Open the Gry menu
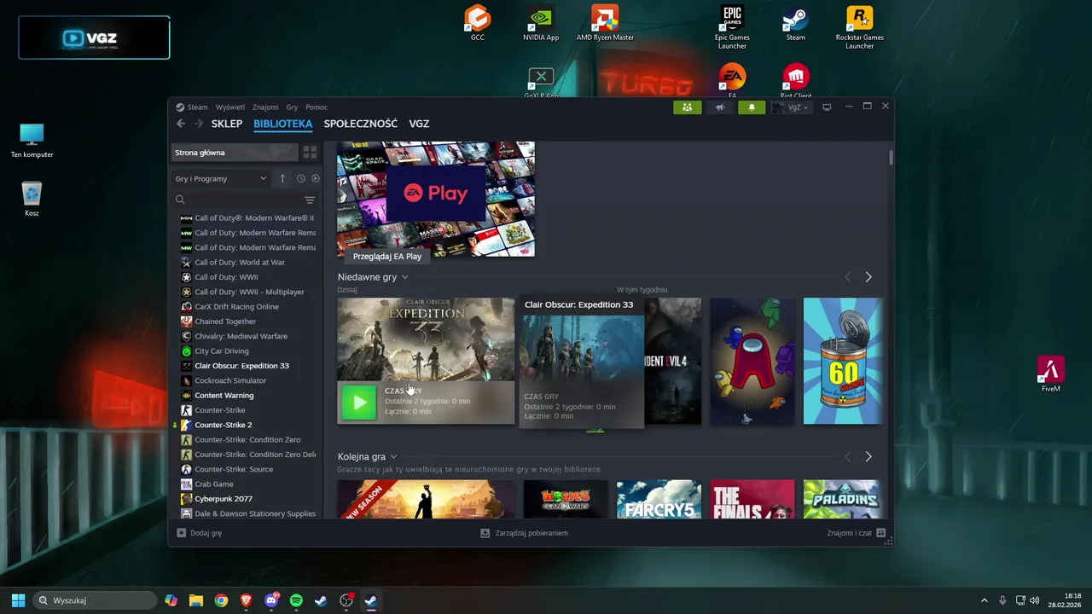 click(x=292, y=107)
